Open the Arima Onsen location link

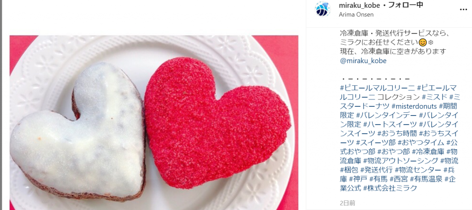tap(356, 14)
